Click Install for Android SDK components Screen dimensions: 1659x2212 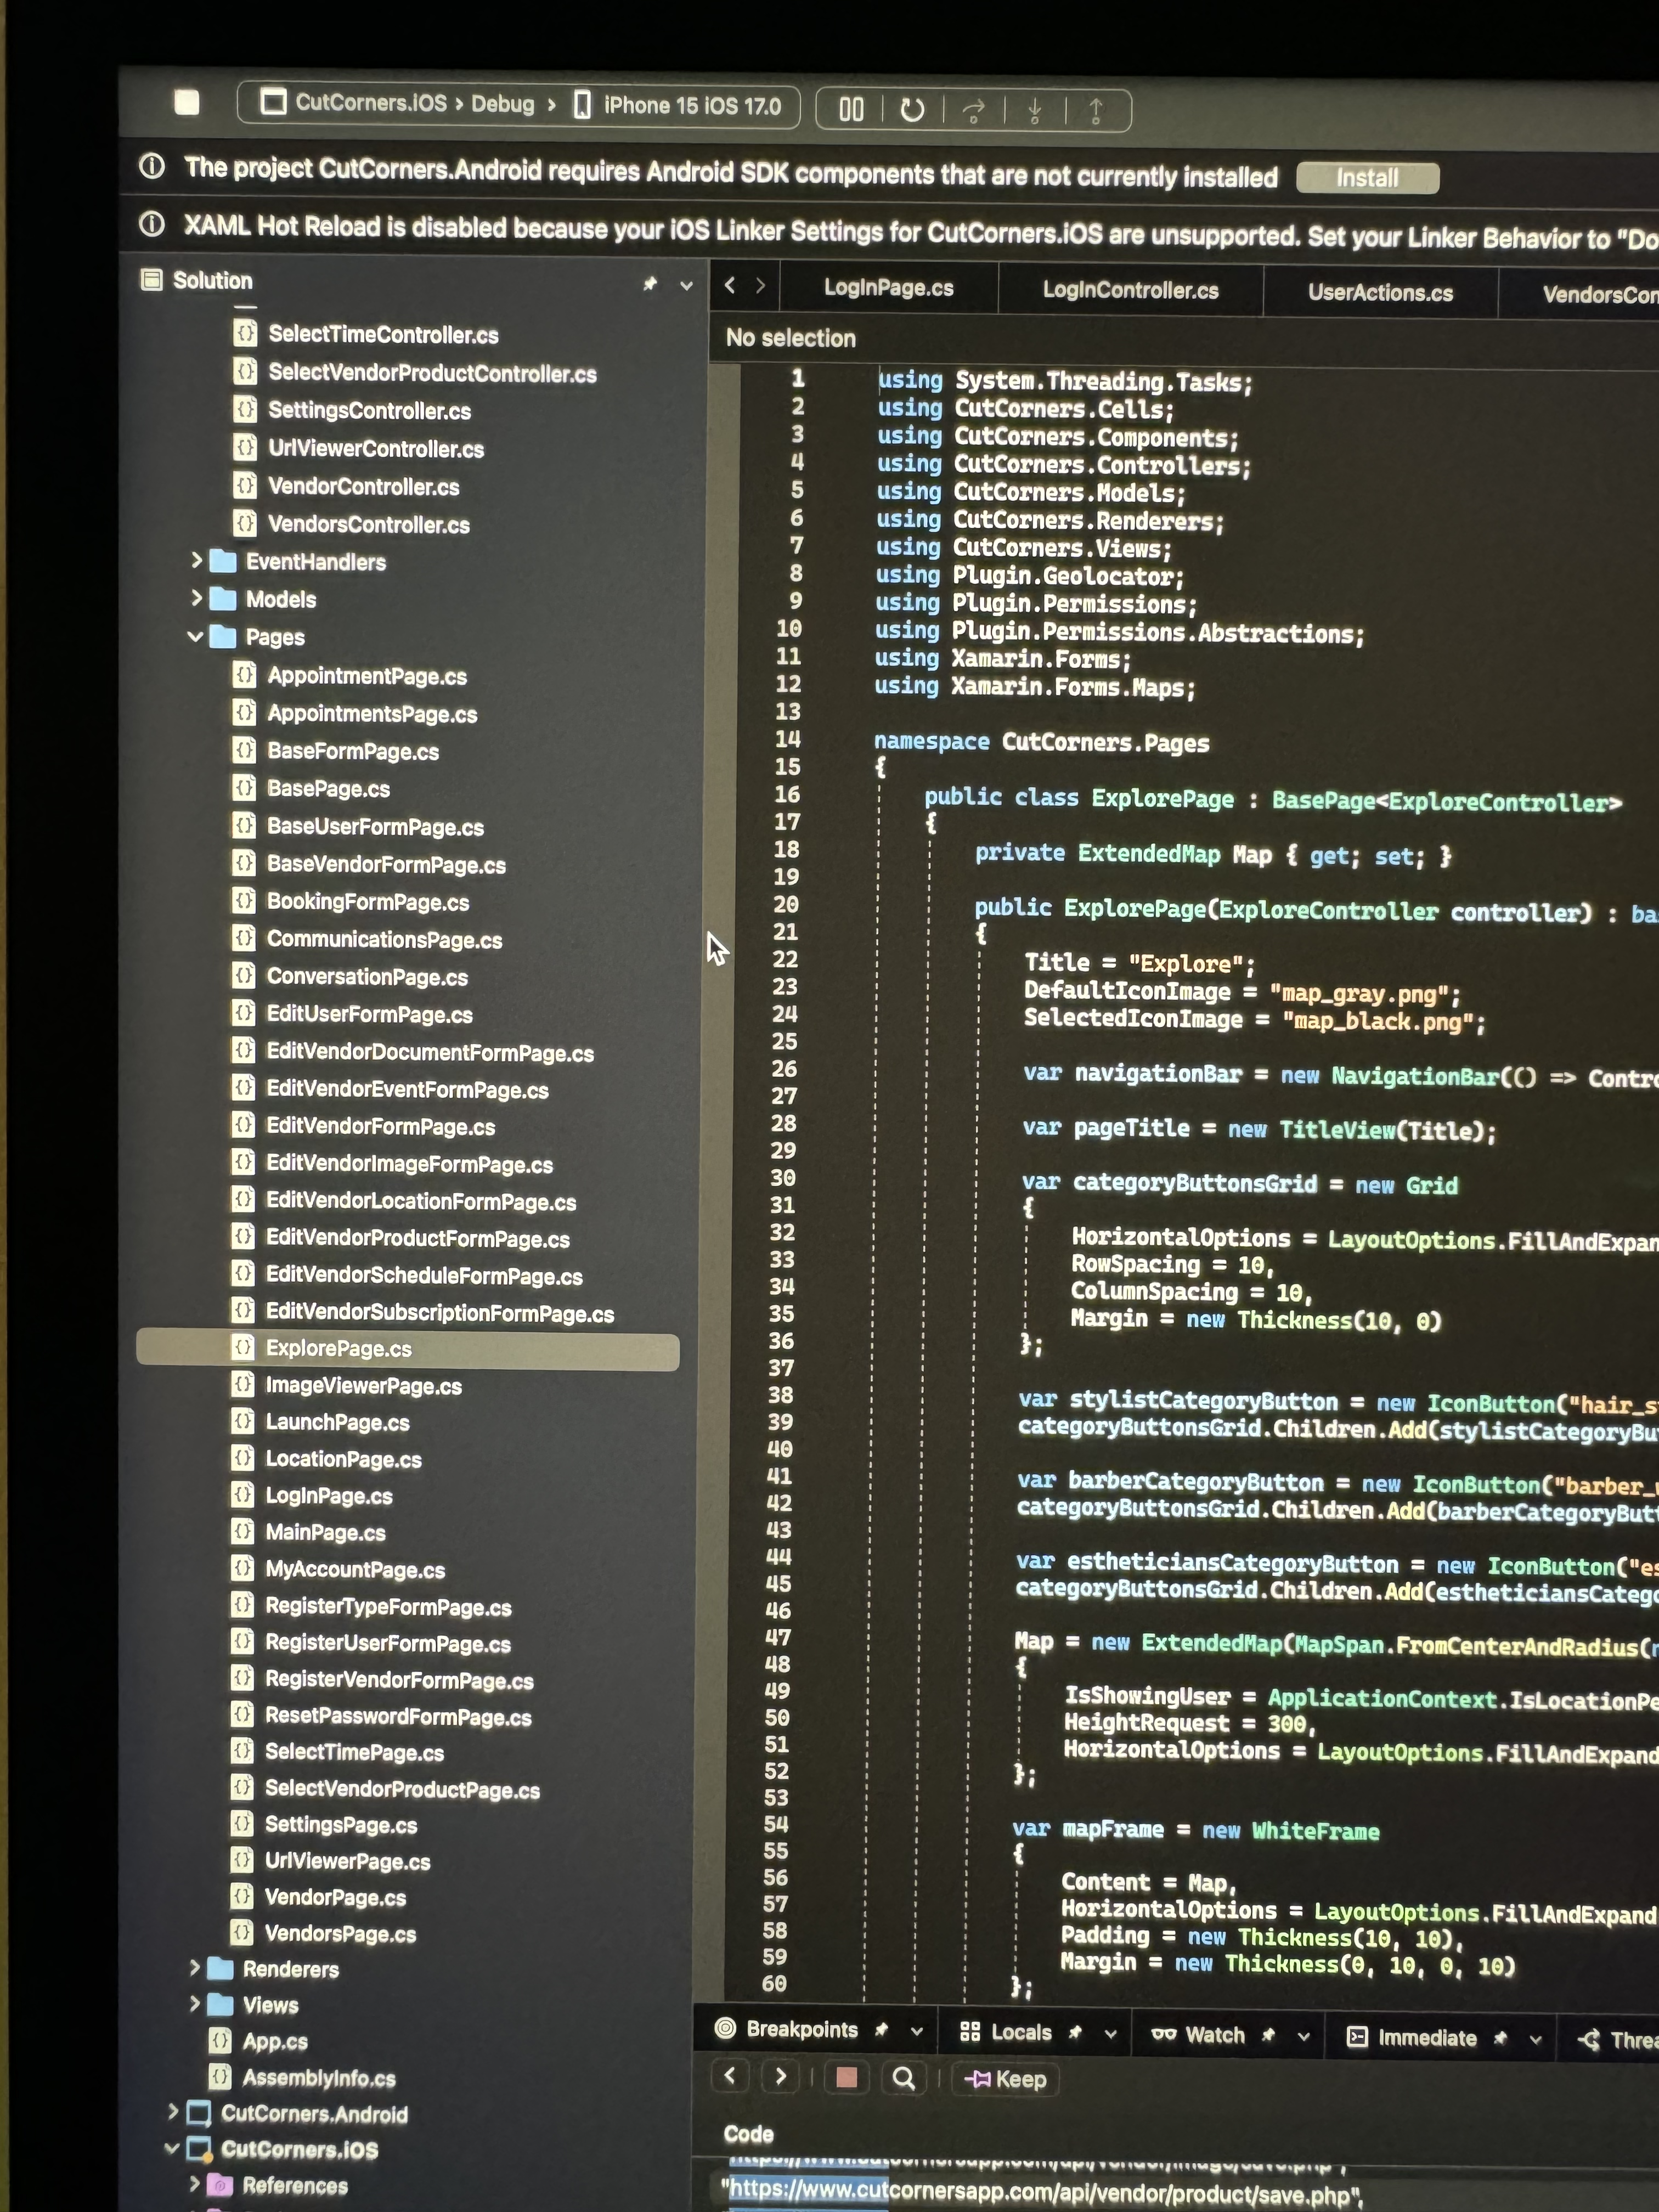click(x=1367, y=178)
